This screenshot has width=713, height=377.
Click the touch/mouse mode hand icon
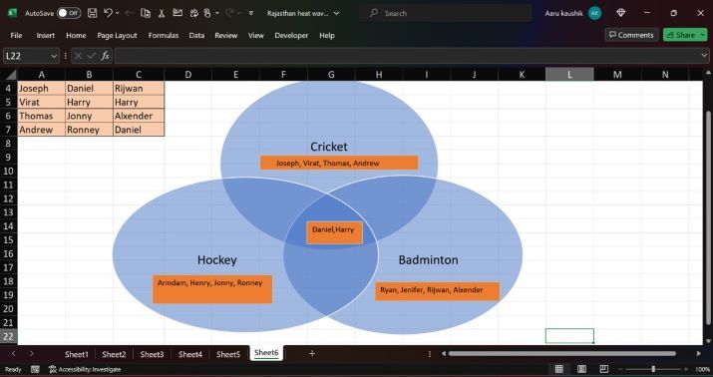tap(207, 13)
